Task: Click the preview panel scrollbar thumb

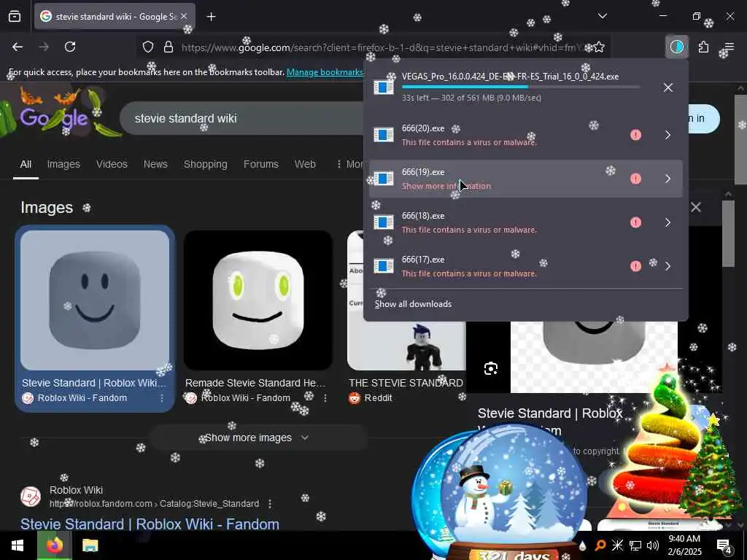Action: pyautogui.click(x=728, y=234)
